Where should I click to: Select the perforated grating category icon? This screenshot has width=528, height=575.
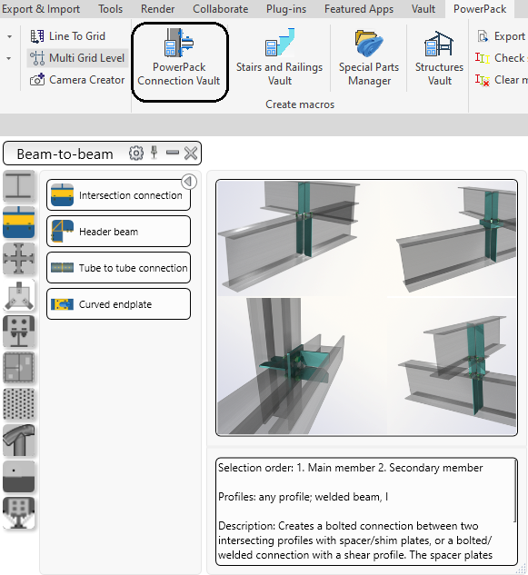[19, 404]
